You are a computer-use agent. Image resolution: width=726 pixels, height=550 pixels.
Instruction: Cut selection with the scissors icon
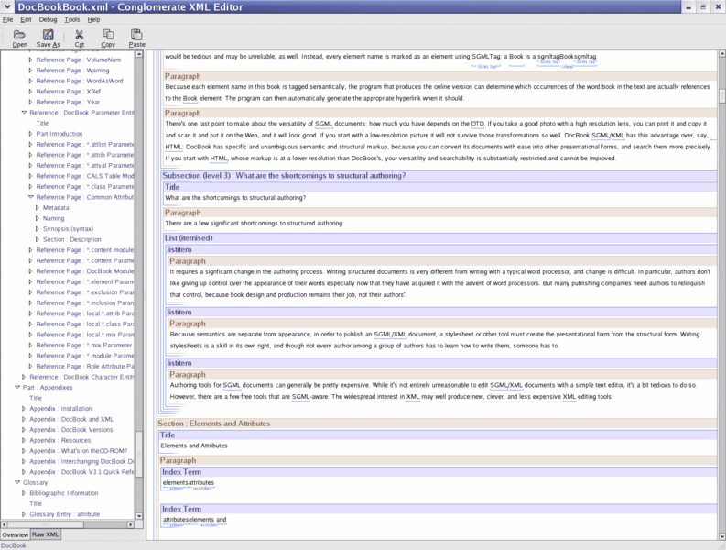pyautogui.click(x=79, y=38)
